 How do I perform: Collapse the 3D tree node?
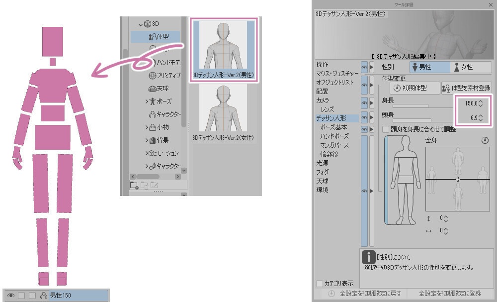(x=141, y=24)
